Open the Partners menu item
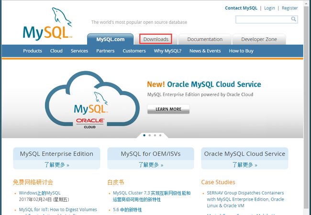Viewport: 311px width, 215px height. (x=105, y=51)
